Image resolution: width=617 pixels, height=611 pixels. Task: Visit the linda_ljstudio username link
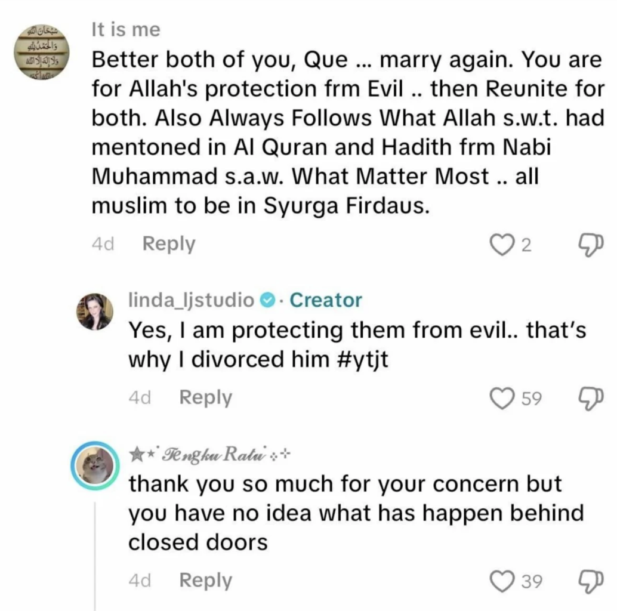pos(192,300)
